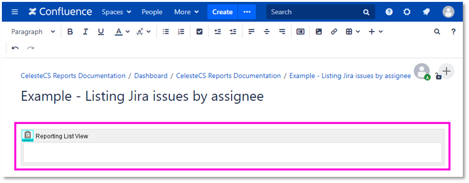Open notifications rocket icon
469x183 pixels.
point(426,12)
